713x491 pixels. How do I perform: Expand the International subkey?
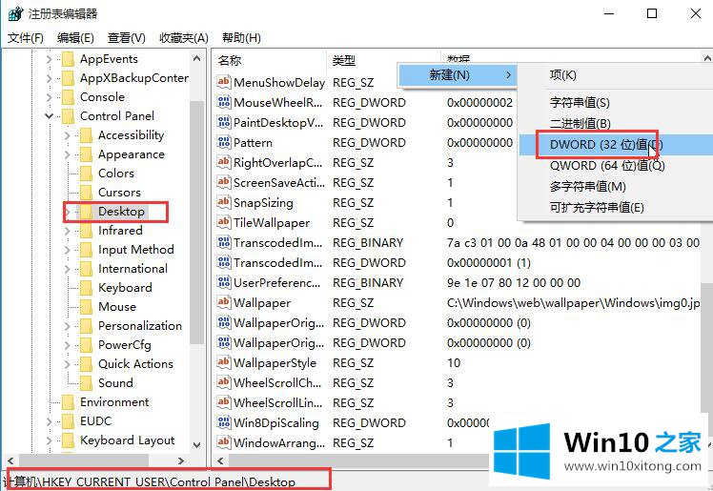(x=68, y=269)
